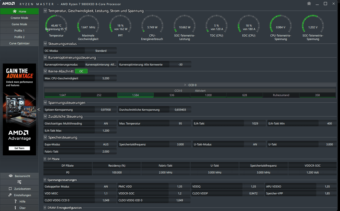Viewport: 340px width, 211px height.
Task: Click core bar showing 1.584
Action: coord(135,95)
